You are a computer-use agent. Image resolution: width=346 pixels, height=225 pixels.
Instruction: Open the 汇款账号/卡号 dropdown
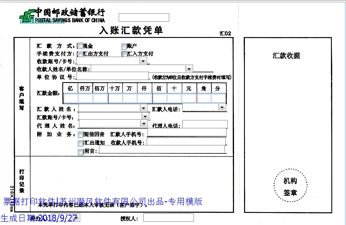click(x=145, y=116)
